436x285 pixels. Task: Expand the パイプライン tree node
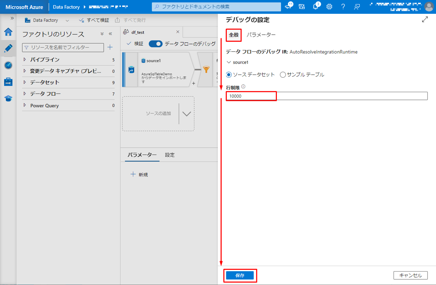(25, 60)
